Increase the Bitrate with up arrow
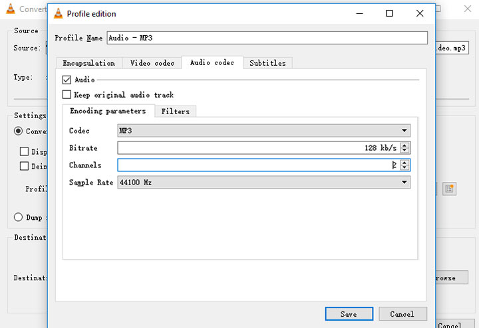Image resolution: width=479 pixels, height=328 pixels. (404, 145)
